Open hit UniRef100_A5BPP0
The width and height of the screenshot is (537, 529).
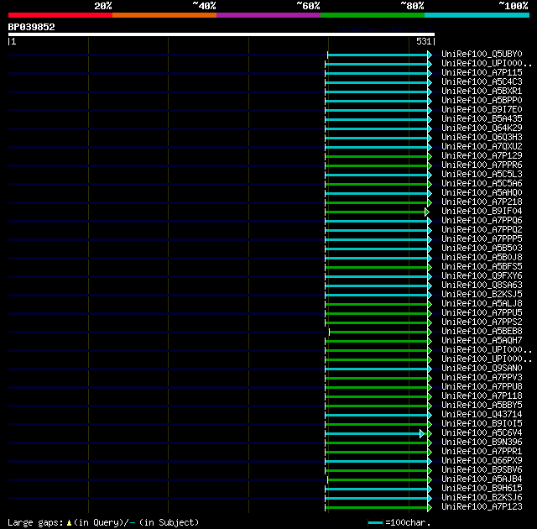[482, 101]
